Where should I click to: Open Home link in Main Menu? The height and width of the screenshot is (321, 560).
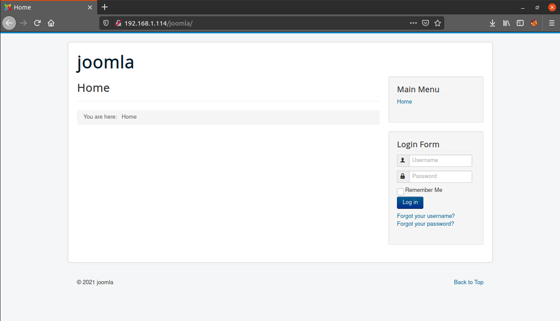coord(404,101)
